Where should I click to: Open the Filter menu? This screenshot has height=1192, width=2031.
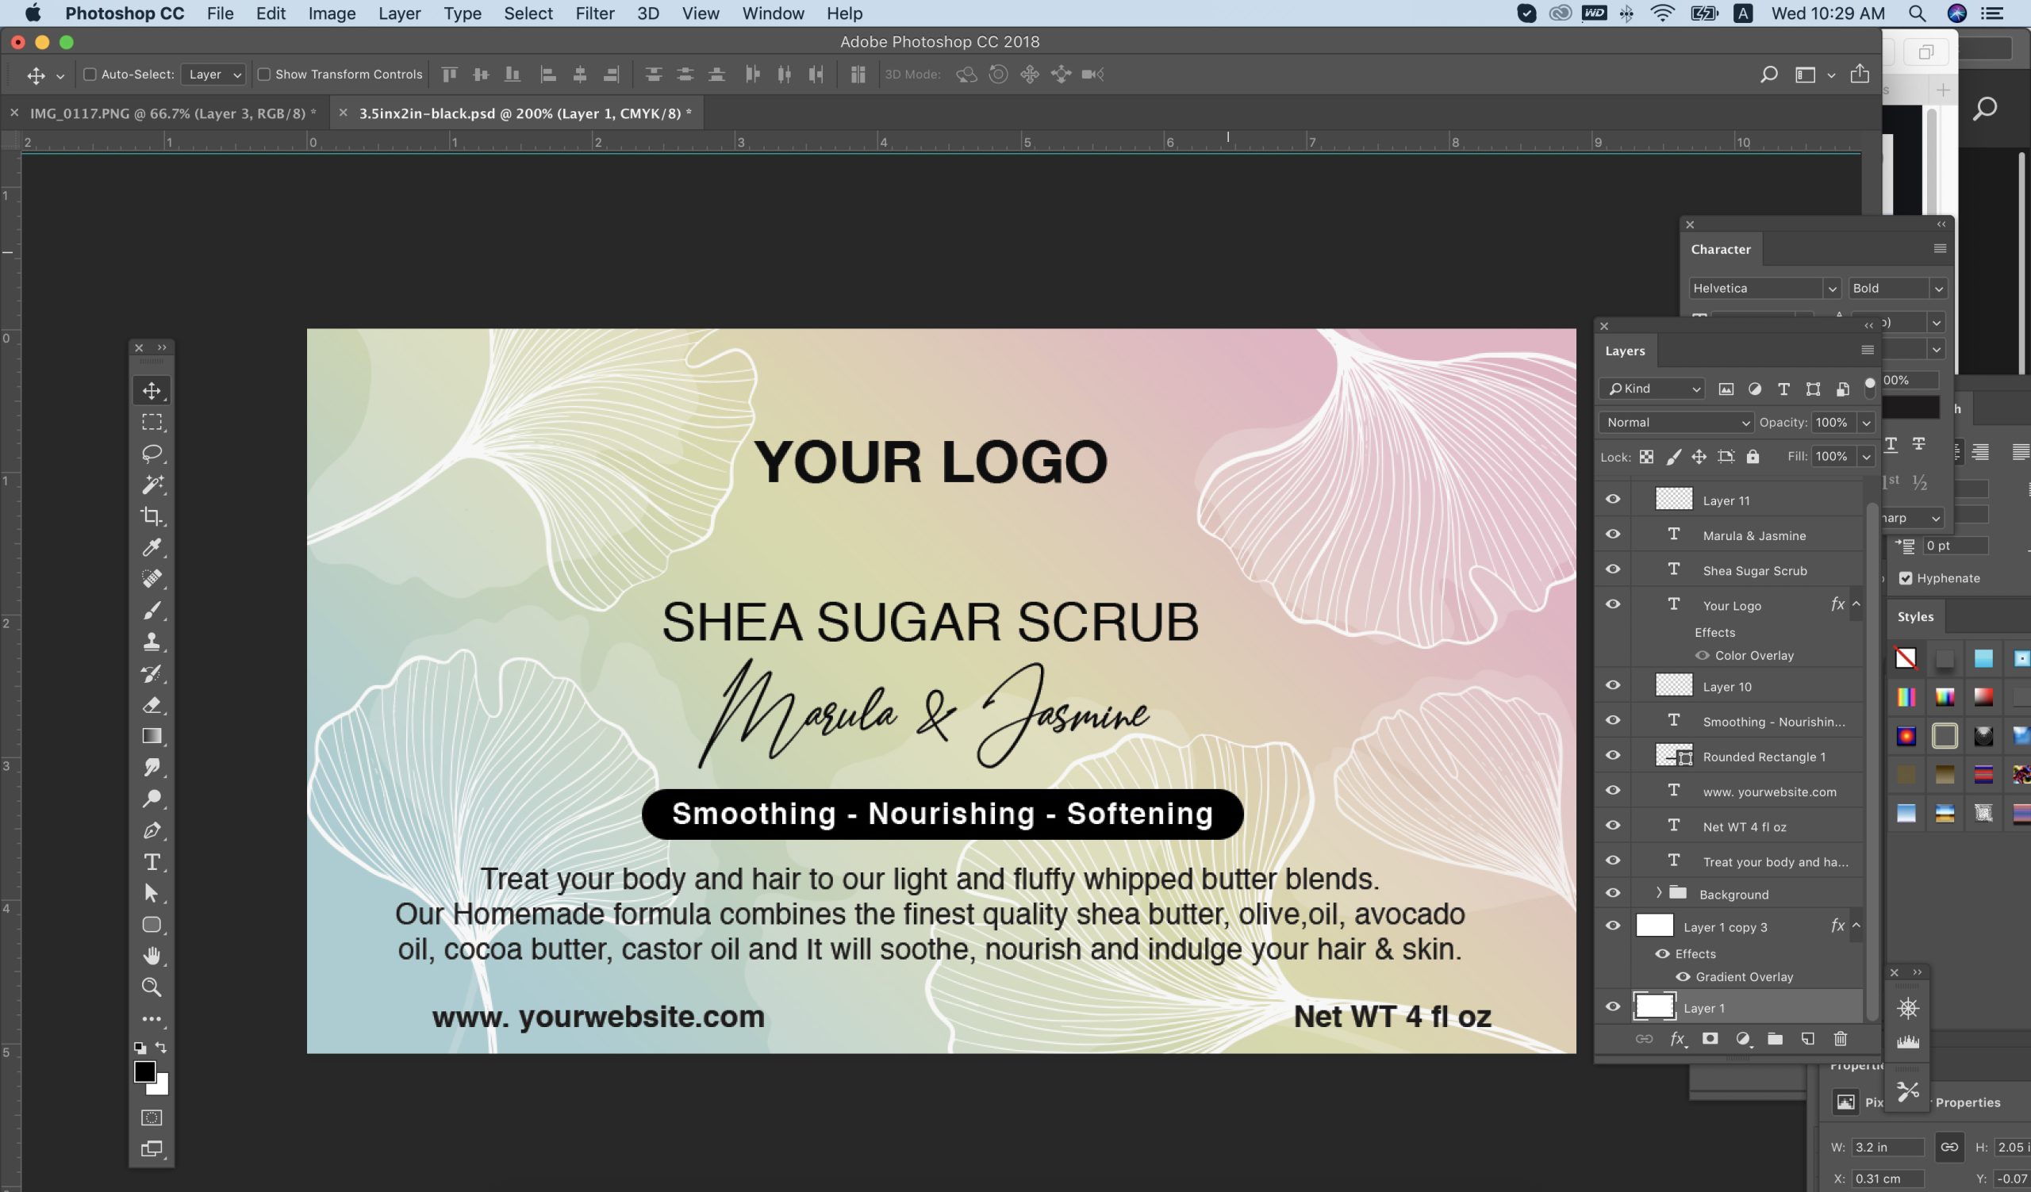pyautogui.click(x=595, y=13)
